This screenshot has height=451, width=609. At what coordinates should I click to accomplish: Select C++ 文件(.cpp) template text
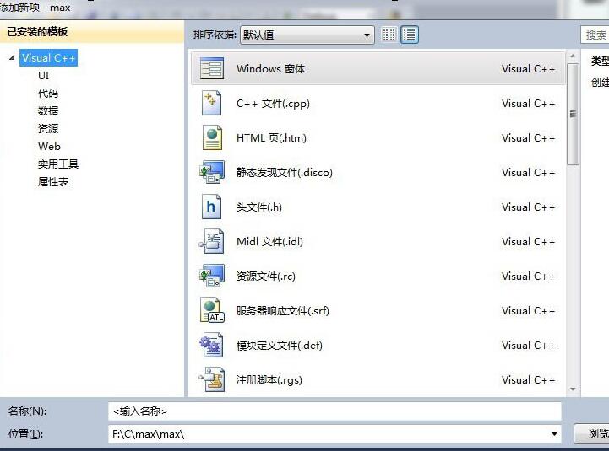[273, 104]
